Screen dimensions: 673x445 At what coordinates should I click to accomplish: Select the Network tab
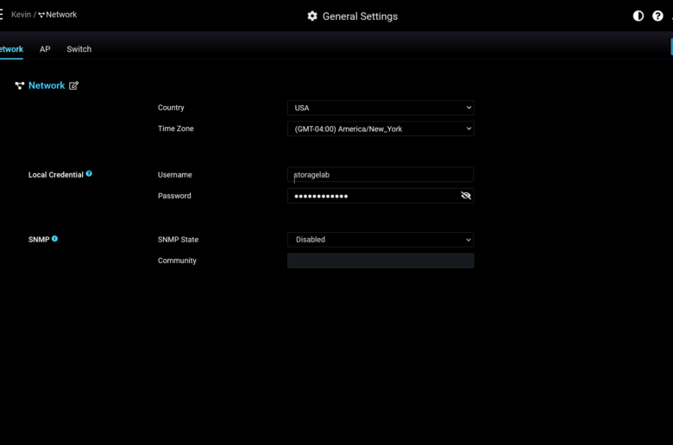point(11,49)
